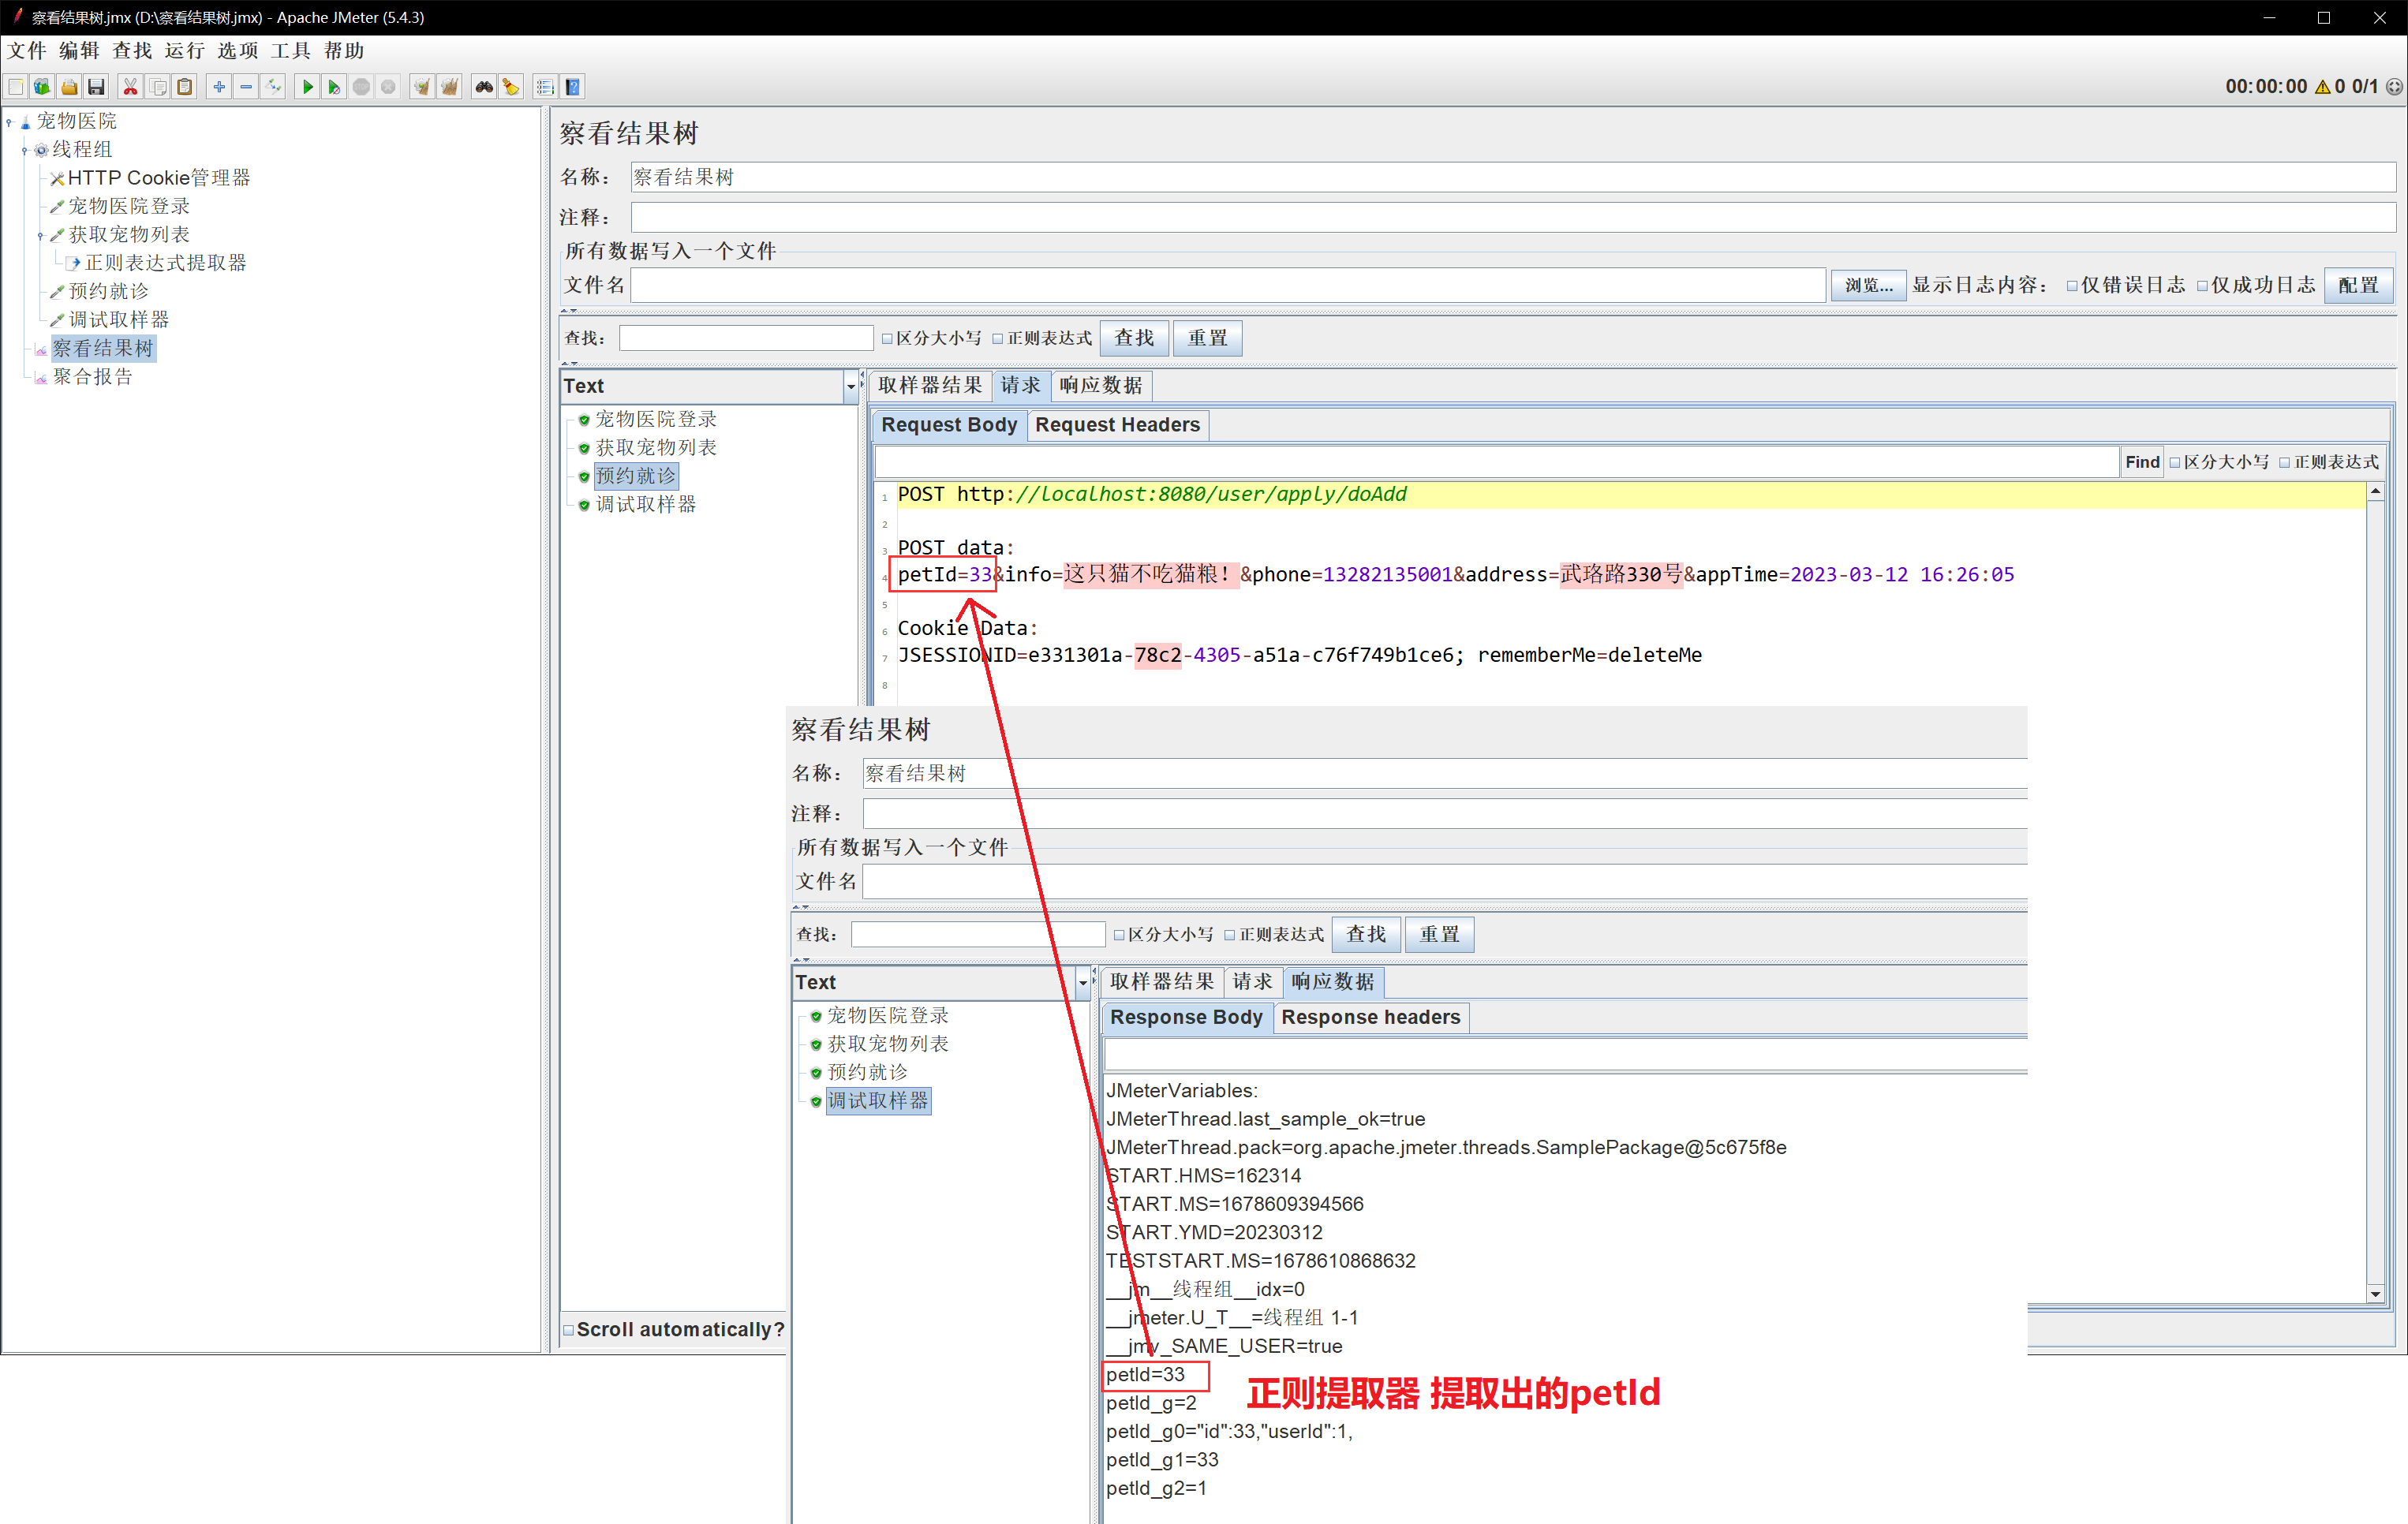Open the Text renderer dropdown
The width and height of the screenshot is (2408, 1524).
point(850,386)
